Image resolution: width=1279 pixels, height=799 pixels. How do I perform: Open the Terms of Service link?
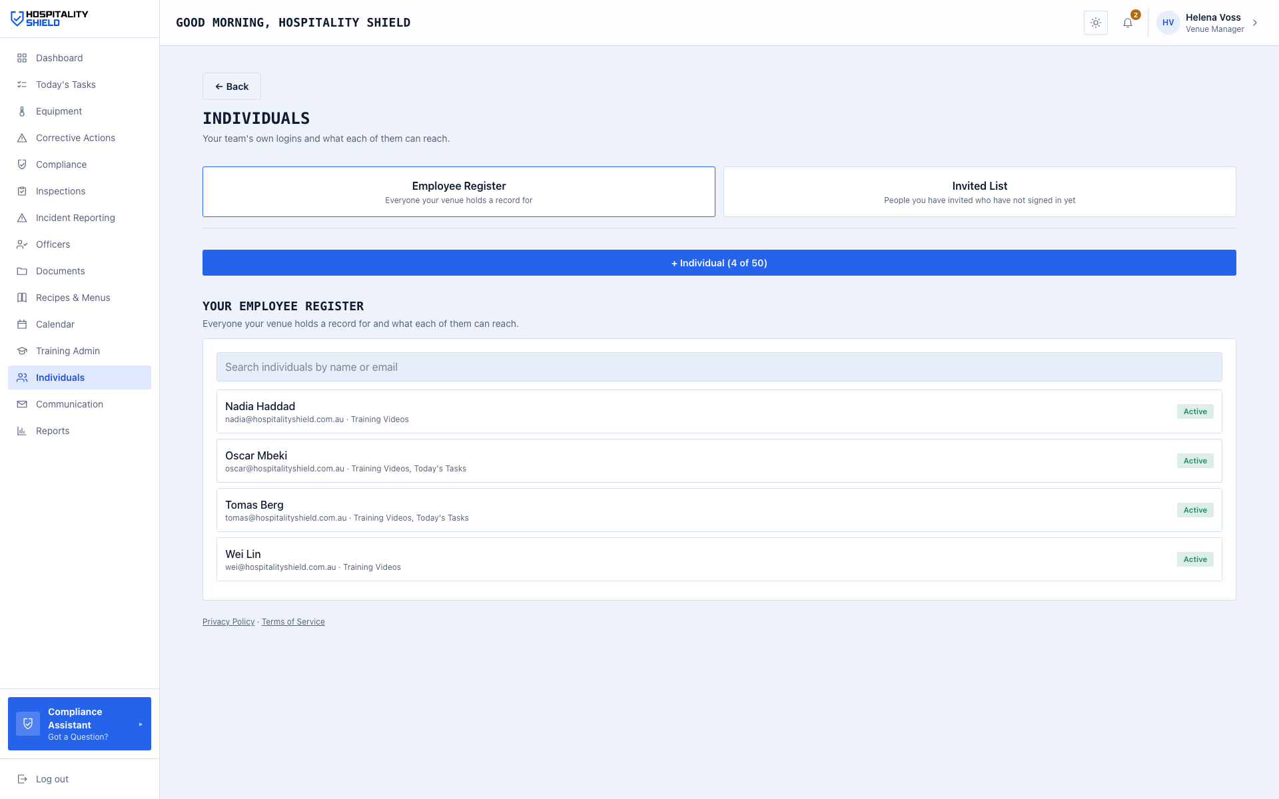293,622
